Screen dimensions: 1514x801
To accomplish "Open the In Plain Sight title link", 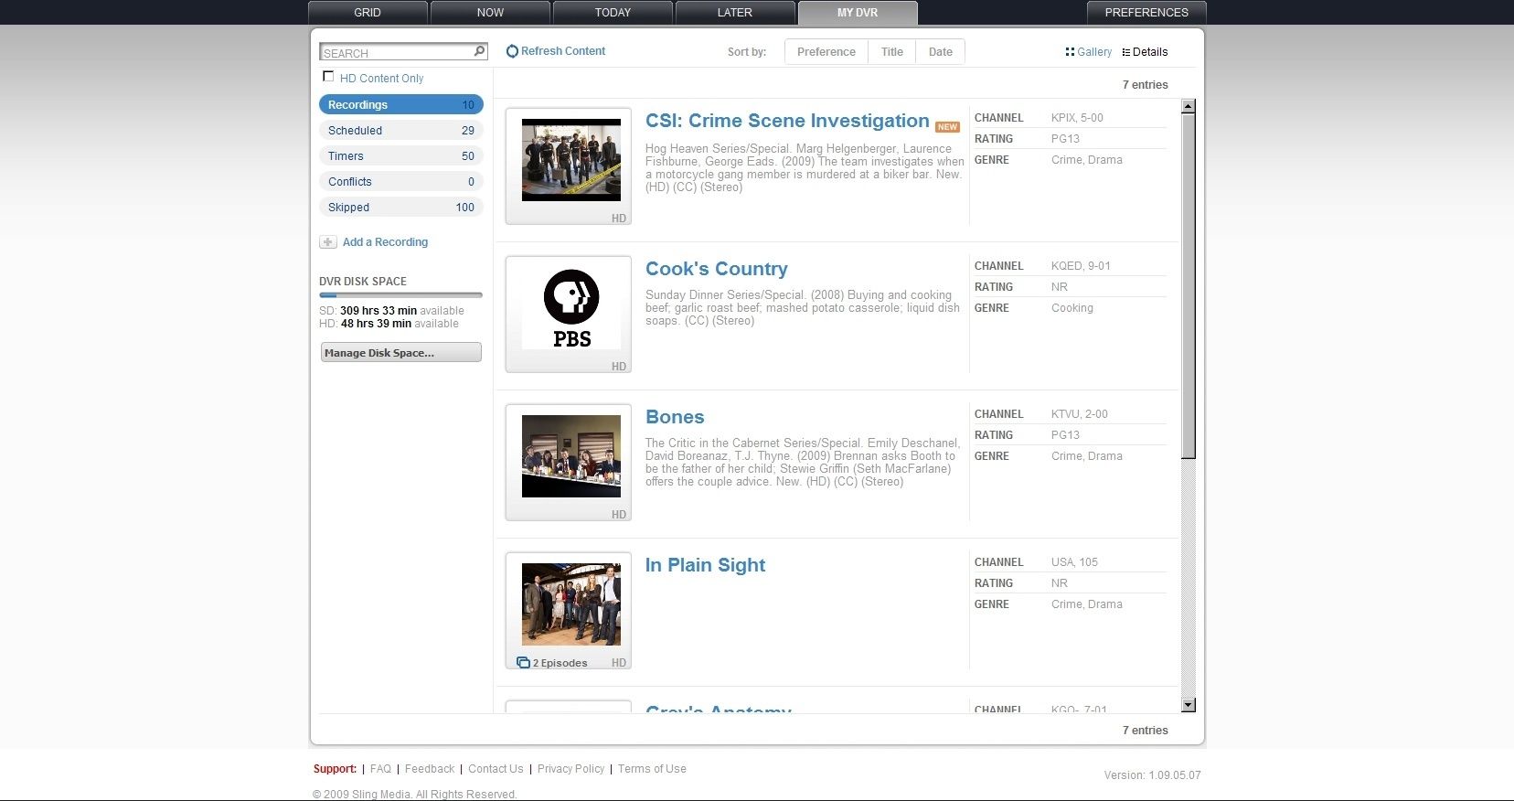I will pos(705,565).
